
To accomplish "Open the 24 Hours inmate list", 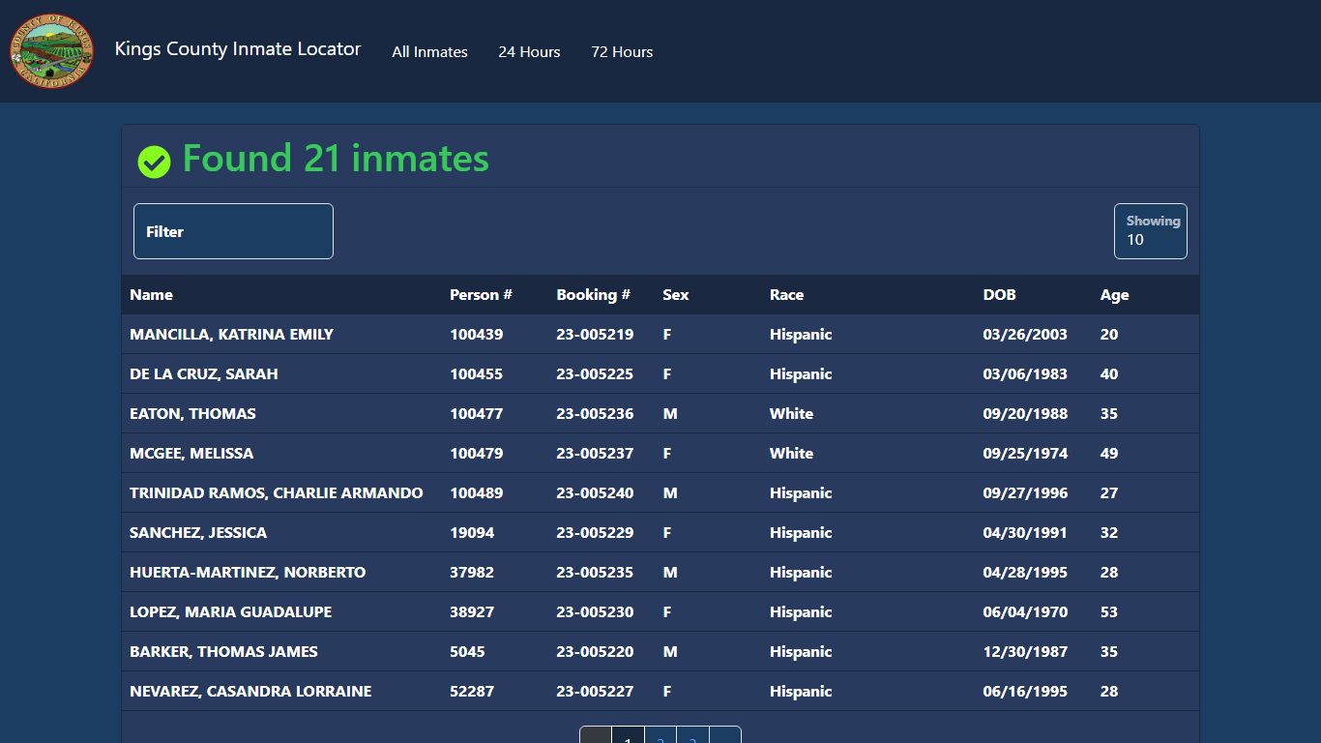I will click(x=529, y=51).
